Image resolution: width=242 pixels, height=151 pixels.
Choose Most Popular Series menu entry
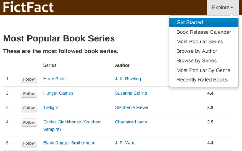[x=199, y=41]
